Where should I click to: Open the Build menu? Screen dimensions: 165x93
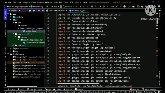coord(55,2)
